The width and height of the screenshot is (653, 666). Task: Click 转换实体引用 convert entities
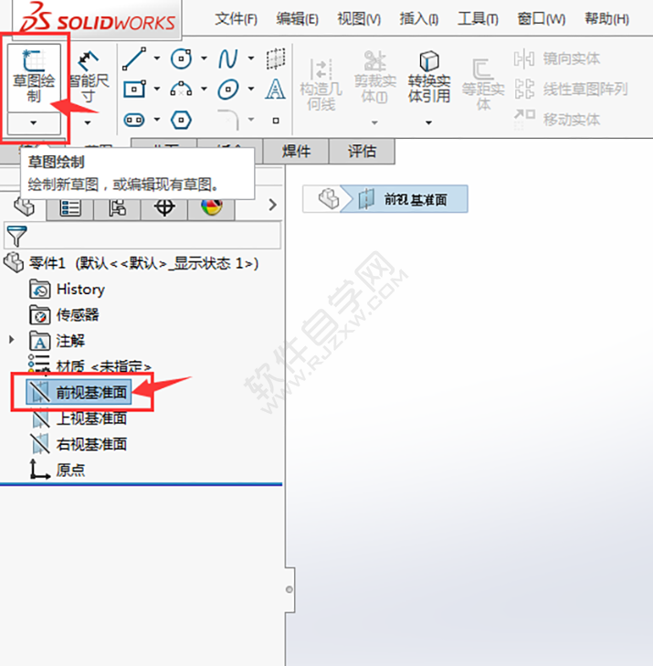pos(429,78)
